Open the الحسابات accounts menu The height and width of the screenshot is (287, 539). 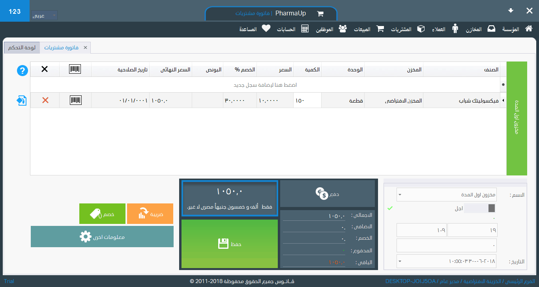point(293,29)
